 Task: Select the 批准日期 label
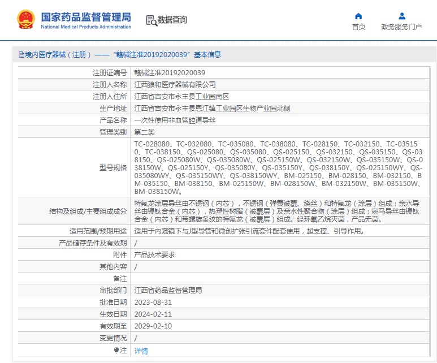coord(113,302)
